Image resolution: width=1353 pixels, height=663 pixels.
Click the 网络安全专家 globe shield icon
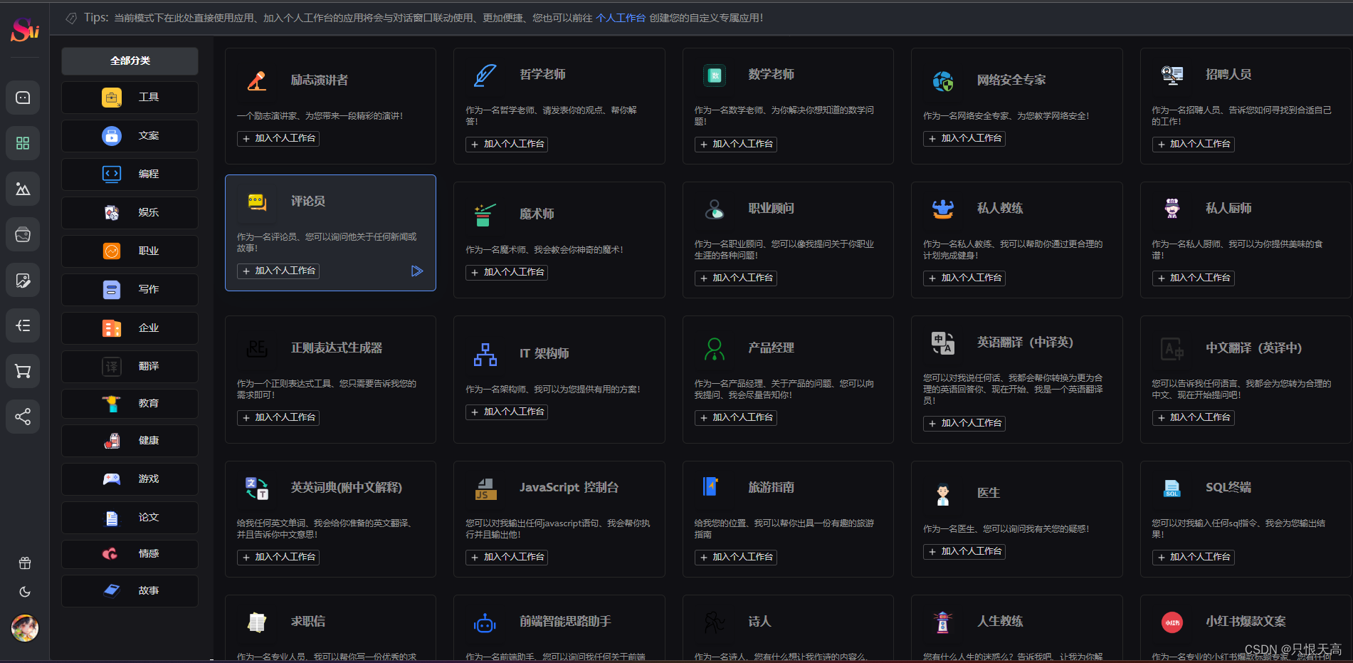[x=943, y=80]
